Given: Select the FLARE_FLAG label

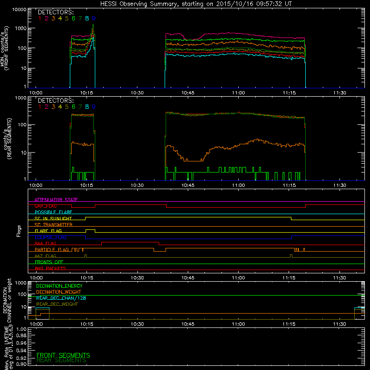Looking at the screenshot, I should (x=48, y=231).
